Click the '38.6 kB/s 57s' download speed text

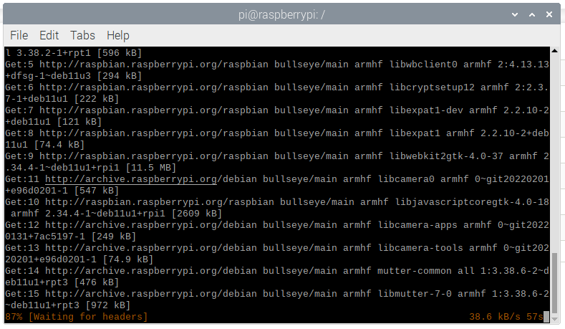click(x=506, y=317)
